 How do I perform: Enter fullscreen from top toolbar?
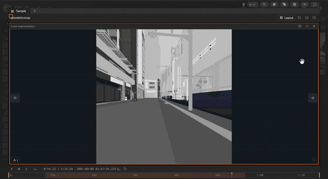[315, 4]
